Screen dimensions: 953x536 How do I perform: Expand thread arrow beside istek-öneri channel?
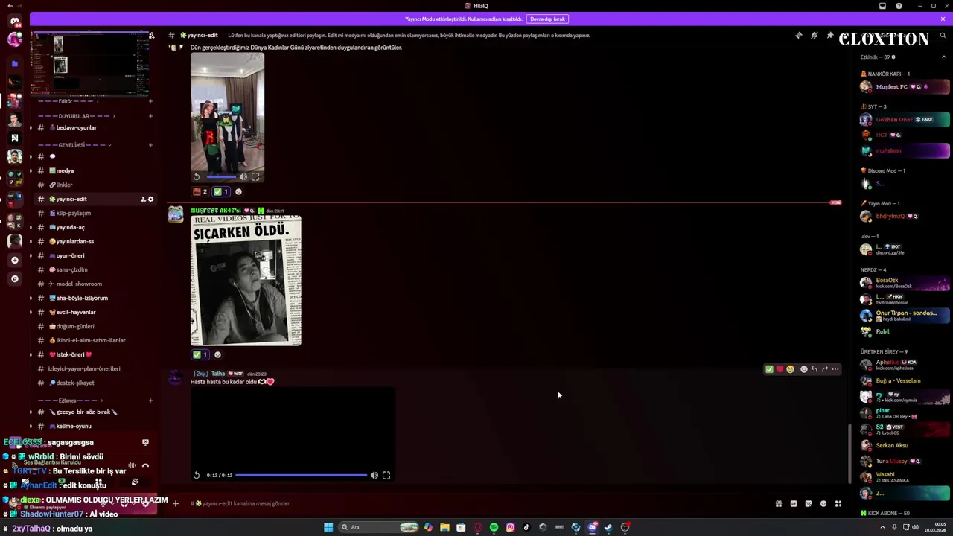(31, 354)
